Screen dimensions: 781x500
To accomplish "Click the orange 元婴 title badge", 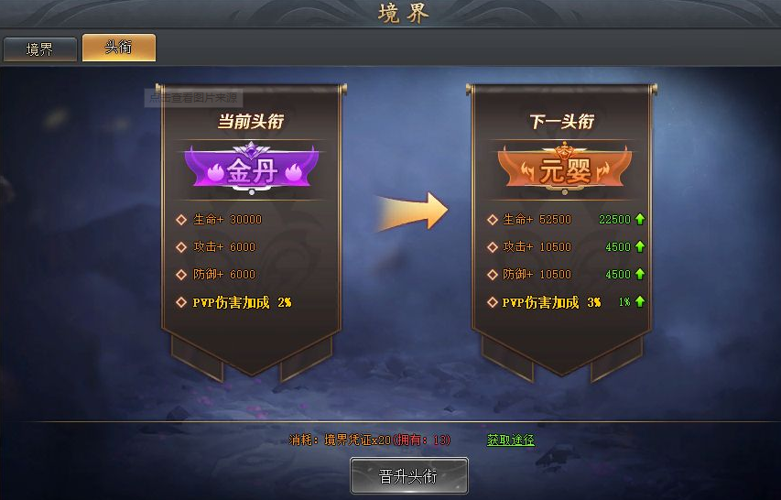I will [564, 168].
